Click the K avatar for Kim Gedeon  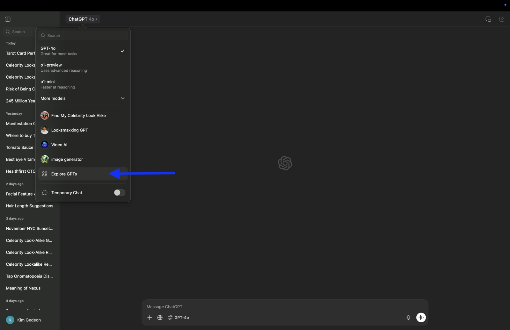point(10,320)
